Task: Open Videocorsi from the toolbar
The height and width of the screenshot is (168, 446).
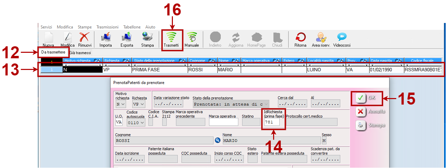Action: pos(341,37)
